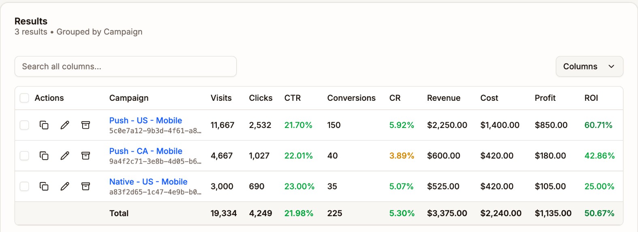The height and width of the screenshot is (232, 638).
Task: Edit the Push - US - Mobile campaign
Action: click(65, 125)
